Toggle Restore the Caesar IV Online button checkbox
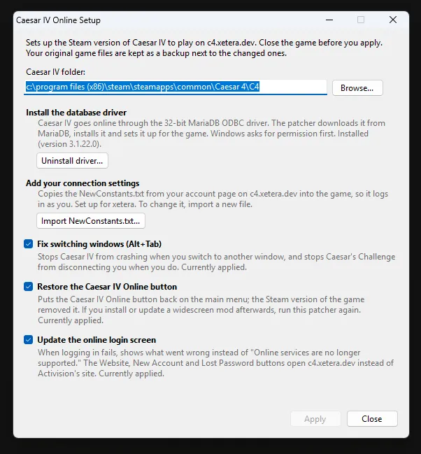 click(x=29, y=287)
